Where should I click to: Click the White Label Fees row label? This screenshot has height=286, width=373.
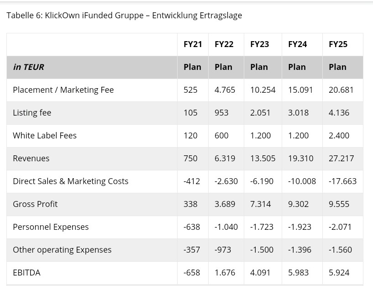(45, 136)
